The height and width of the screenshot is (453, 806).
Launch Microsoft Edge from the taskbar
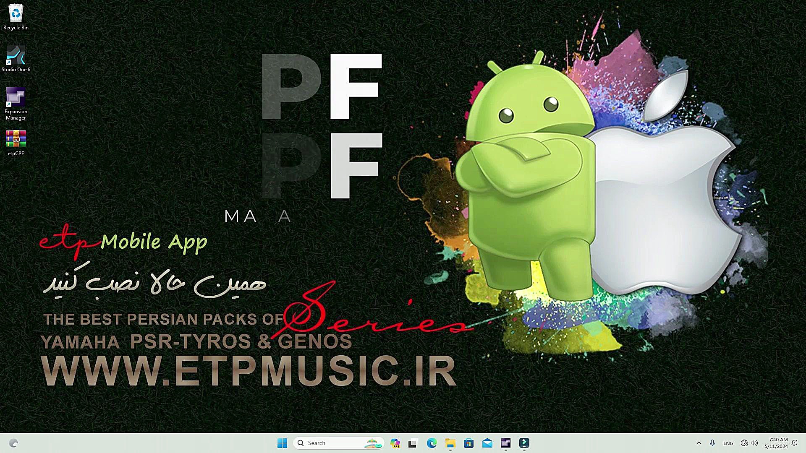(x=432, y=443)
